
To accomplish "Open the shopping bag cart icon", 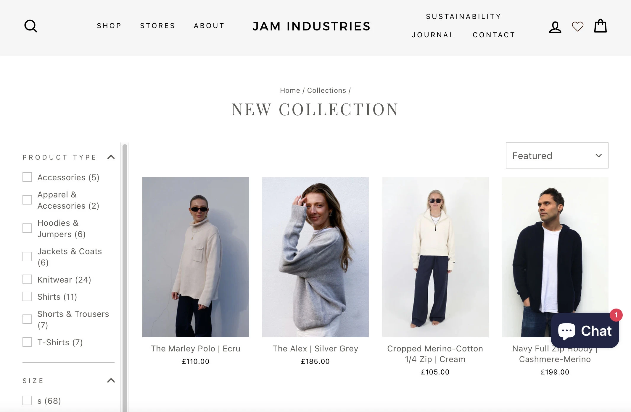I will pyautogui.click(x=601, y=26).
